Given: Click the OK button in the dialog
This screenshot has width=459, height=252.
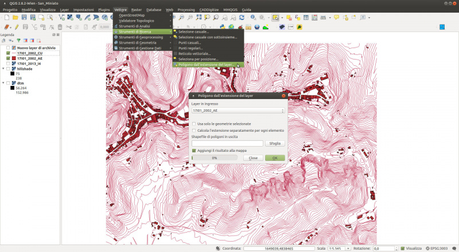Looking at the screenshot, I should [275, 158].
